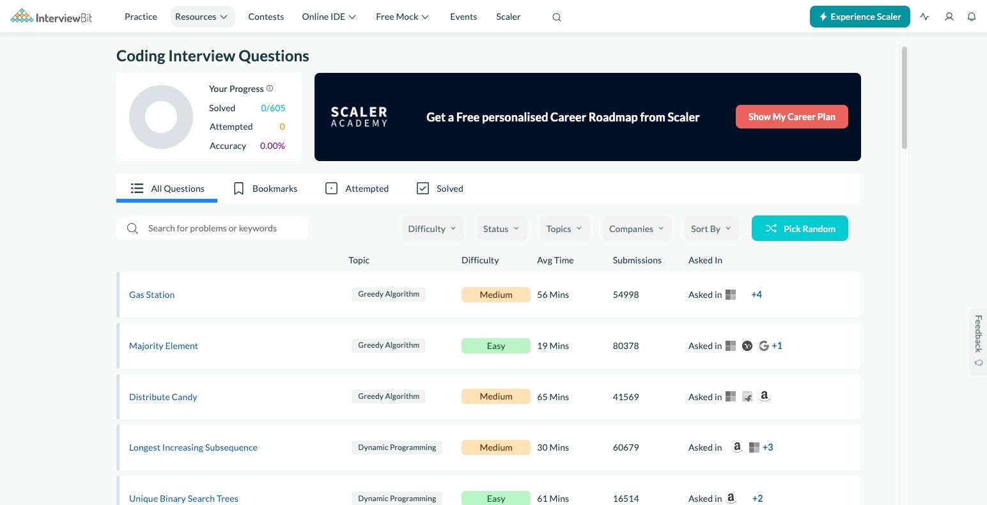Image resolution: width=987 pixels, height=505 pixels.
Task: Click the Amazon icon in Distribute Candy row
Action: 764,396
